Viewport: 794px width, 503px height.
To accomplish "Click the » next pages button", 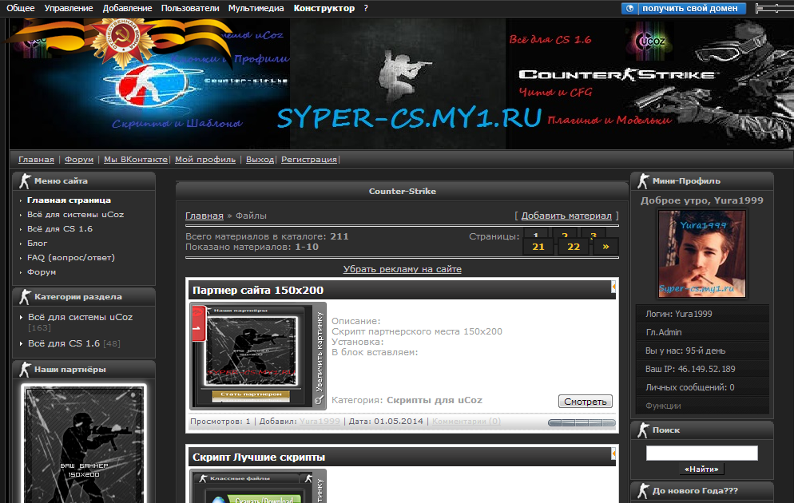I will point(605,247).
